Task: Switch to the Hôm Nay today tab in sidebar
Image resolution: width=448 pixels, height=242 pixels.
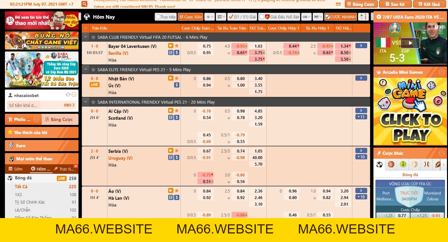Action: pyautogui.click(x=41, y=169)
